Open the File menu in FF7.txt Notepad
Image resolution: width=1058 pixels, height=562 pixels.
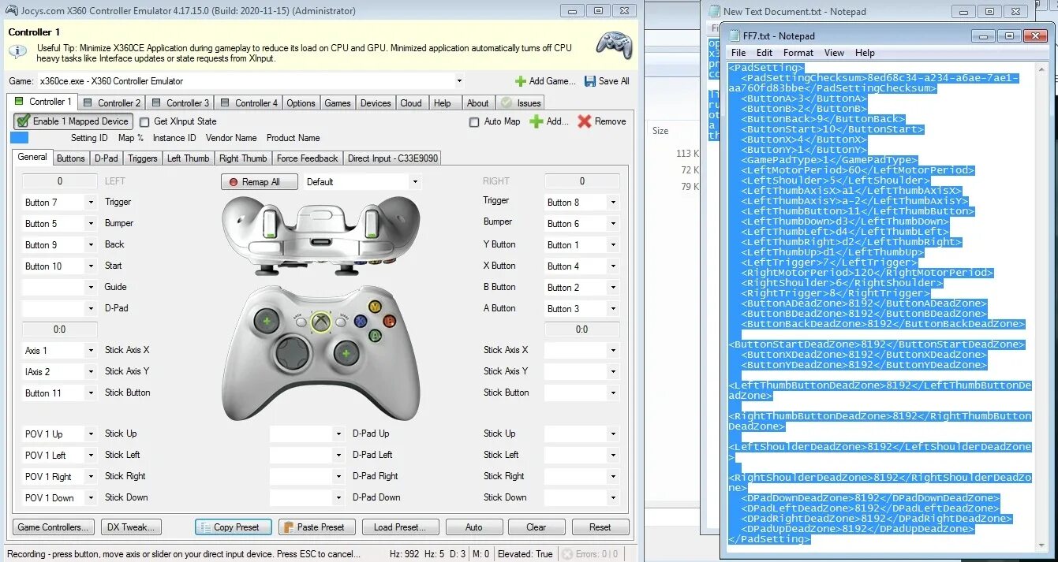point(738,53)
